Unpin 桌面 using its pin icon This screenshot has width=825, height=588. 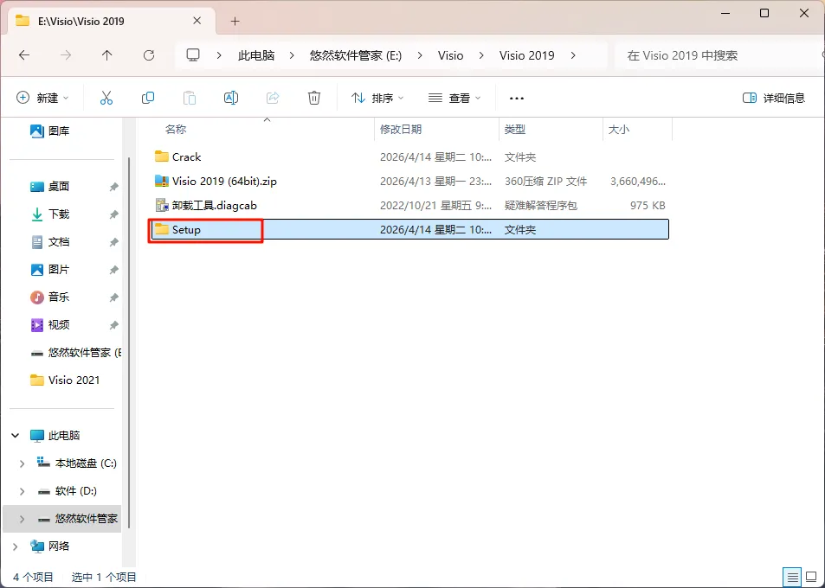[113, 187]
